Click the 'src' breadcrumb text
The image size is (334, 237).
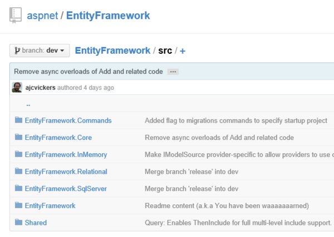pos(165,51)
